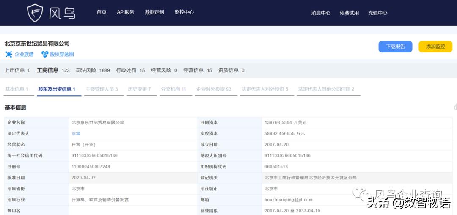Open the 历史变更 7 tab
The width and height of the screenshot is (457, 215).
(139, 89)
